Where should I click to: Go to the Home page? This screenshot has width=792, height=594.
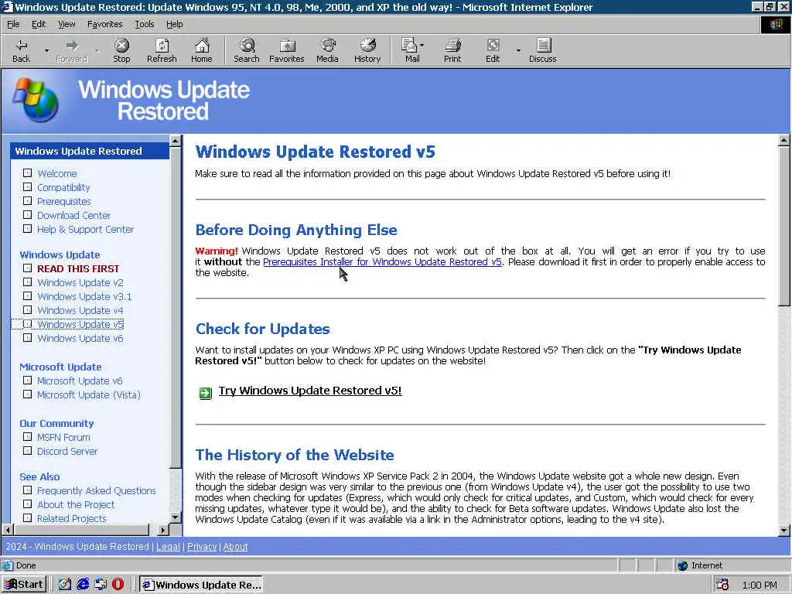[x=202, y=50]
